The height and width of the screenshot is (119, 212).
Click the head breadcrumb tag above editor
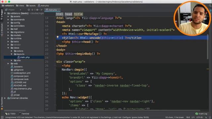pos(69,14)
